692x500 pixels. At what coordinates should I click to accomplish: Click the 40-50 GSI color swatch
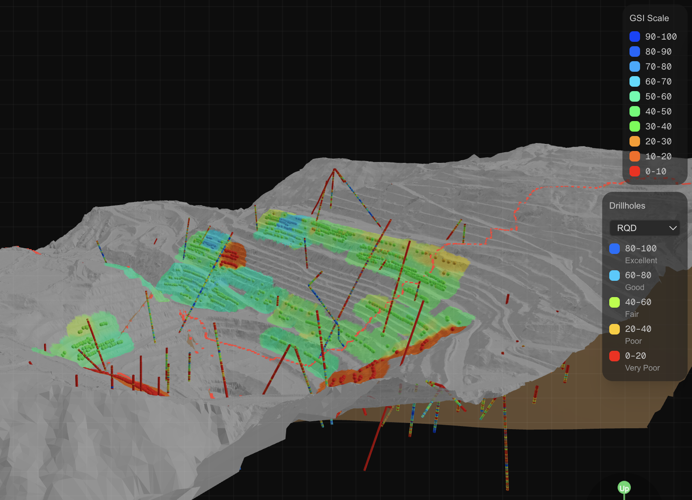click(635, 111)
